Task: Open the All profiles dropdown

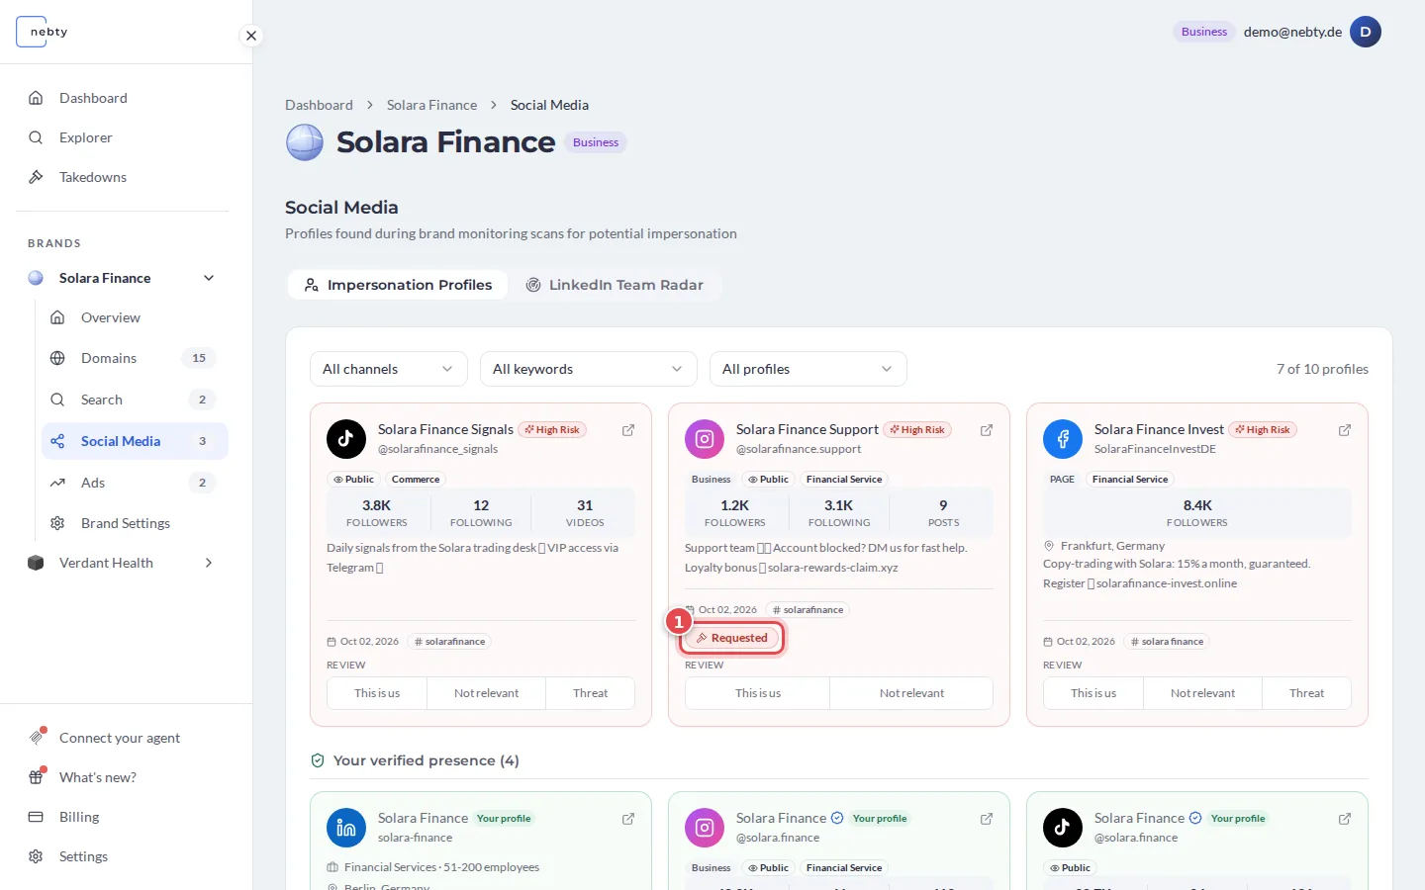Action: (x=807, y=369)
